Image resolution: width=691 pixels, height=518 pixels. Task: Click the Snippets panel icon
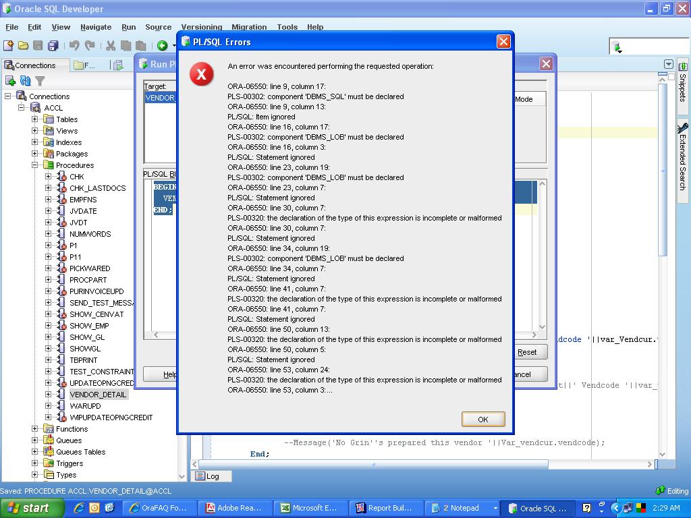[683, 66]
